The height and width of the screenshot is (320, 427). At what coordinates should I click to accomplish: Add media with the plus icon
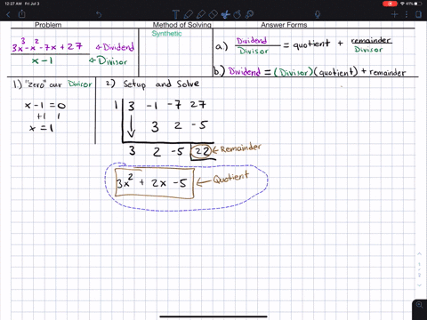tap(394, 14)
